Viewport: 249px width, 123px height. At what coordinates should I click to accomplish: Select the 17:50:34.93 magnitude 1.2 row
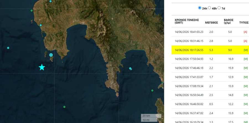click(x=210, y=59)
